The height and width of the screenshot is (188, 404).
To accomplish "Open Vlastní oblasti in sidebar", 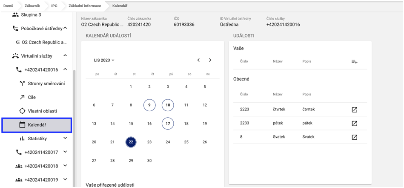I will click(x=42, y=111).
